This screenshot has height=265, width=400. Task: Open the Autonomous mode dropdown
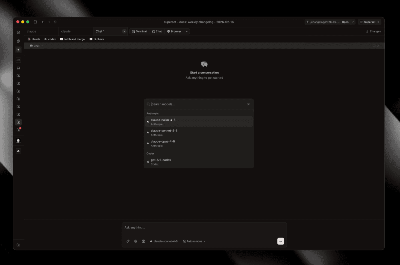click(x=194, y=241)
